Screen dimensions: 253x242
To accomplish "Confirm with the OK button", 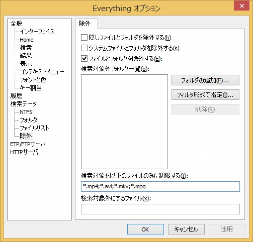I will click(145, 229).
